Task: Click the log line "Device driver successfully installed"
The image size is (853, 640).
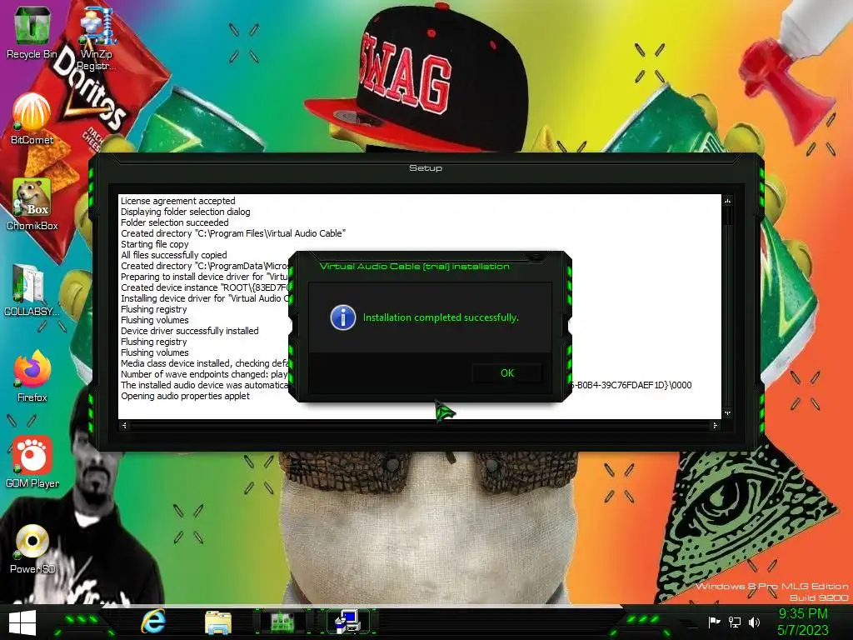Action: pos(189,331)
